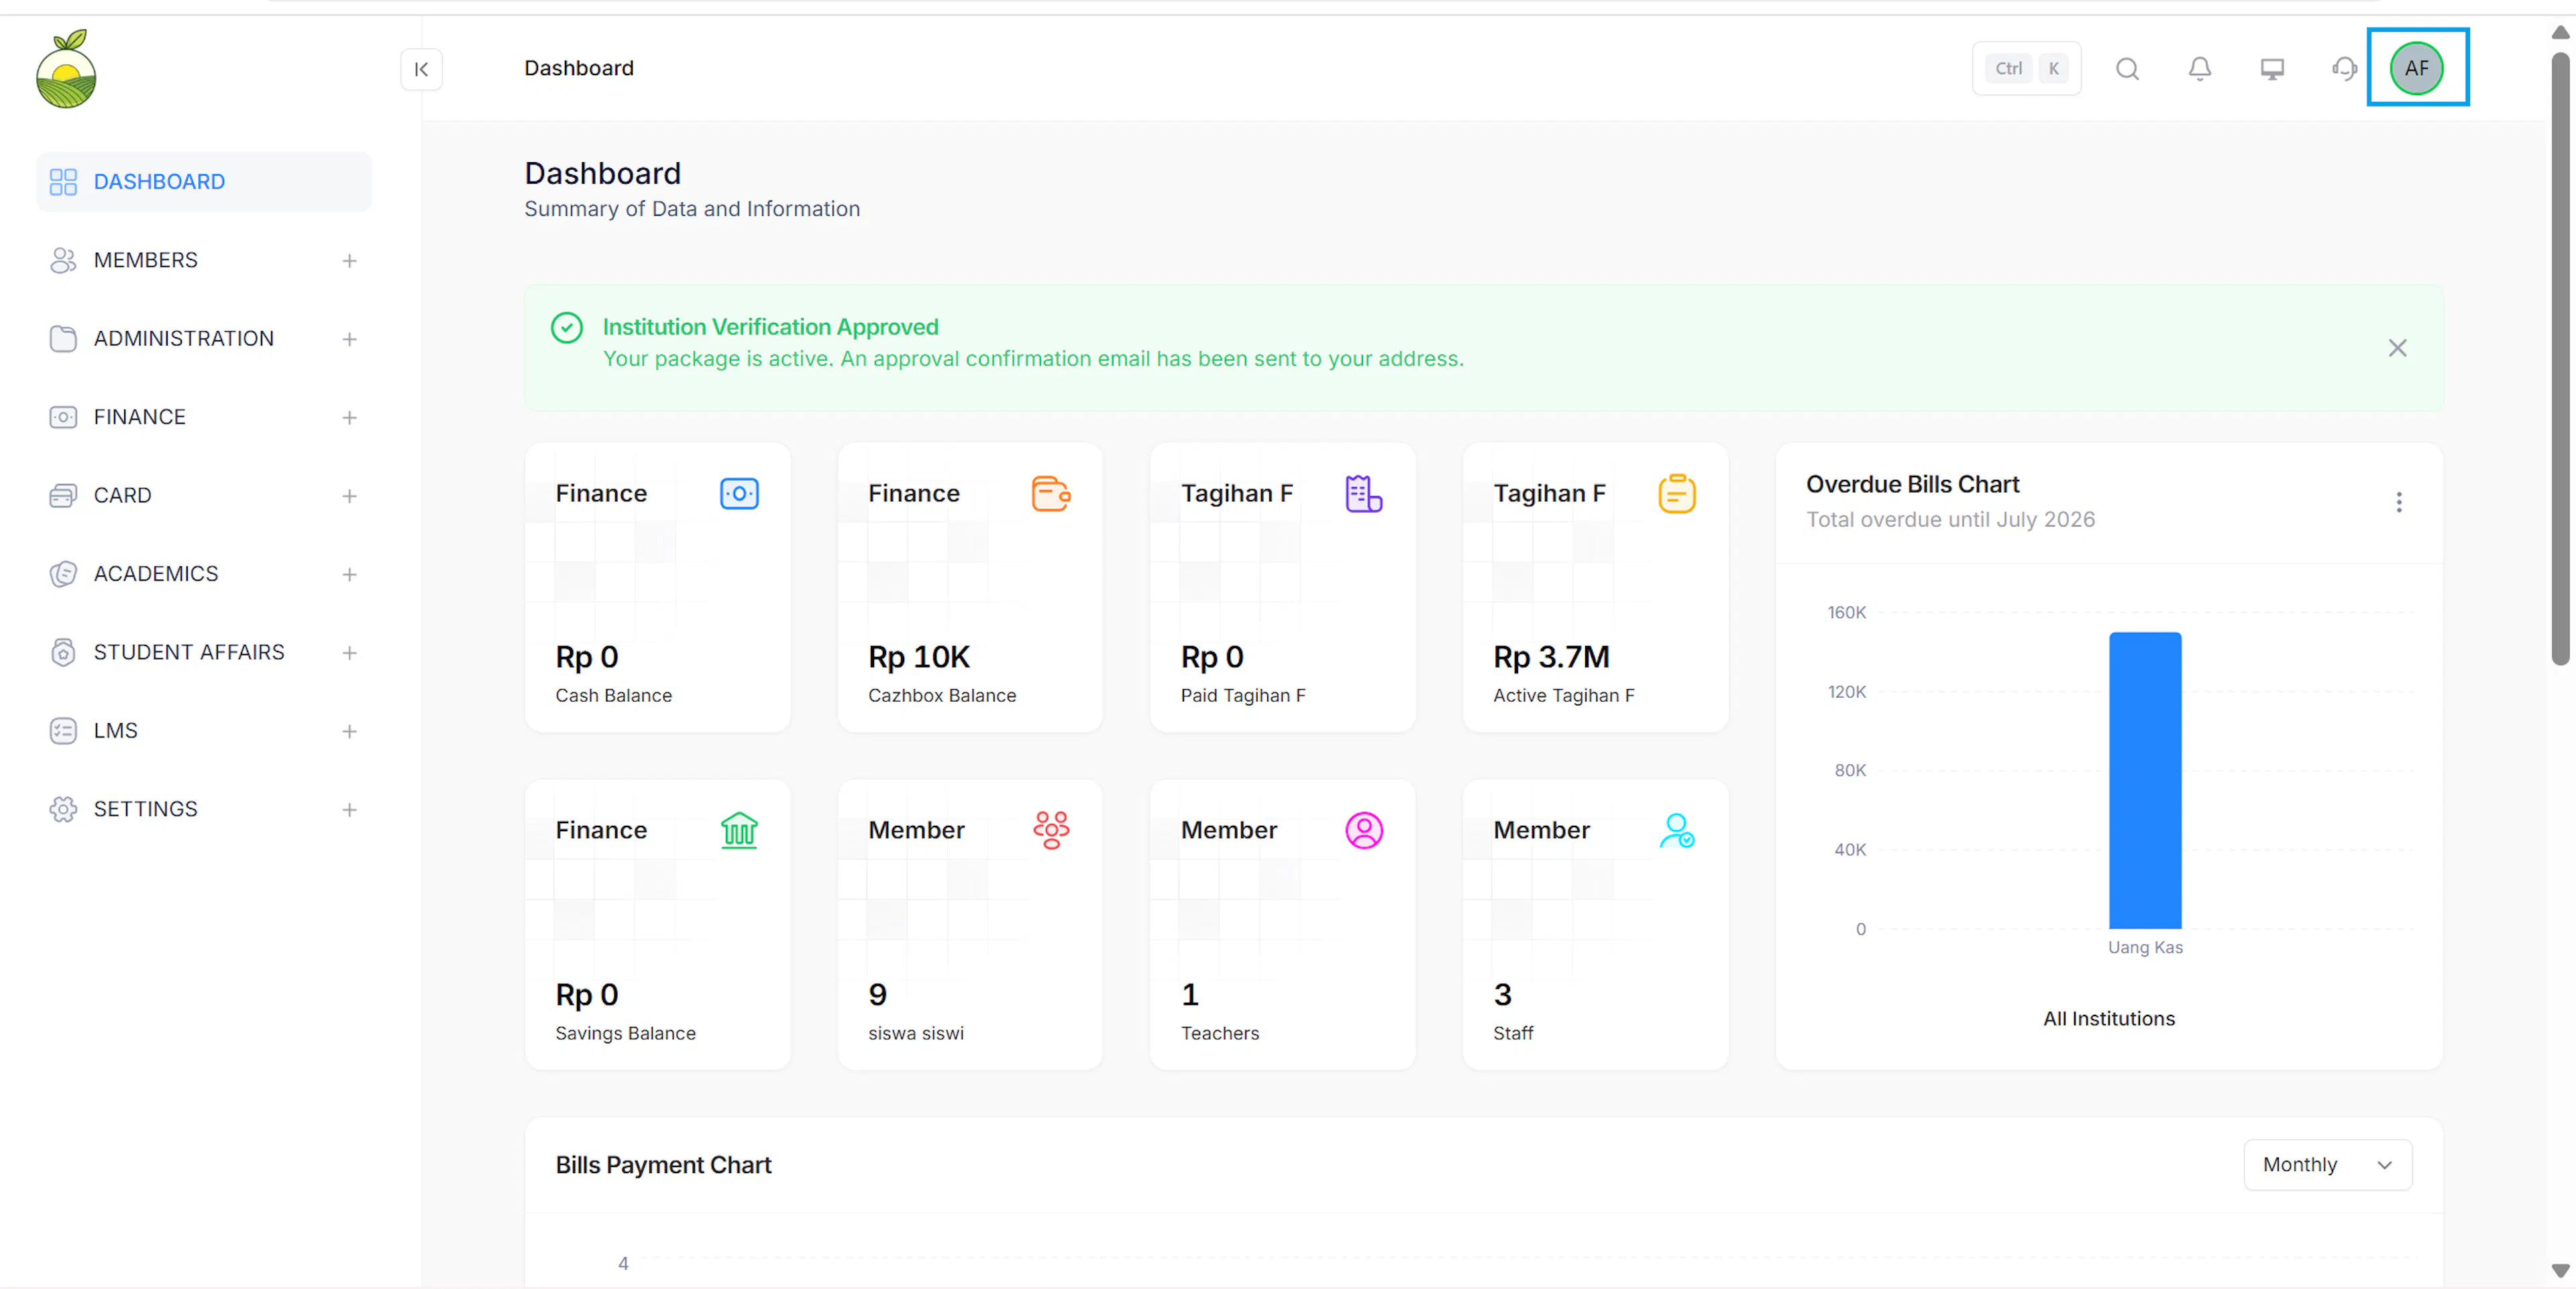The width and height of the screenshot is (2576, 1289).
Task: Click the siswa siswi group icon
Action: tap(1051, 831)
